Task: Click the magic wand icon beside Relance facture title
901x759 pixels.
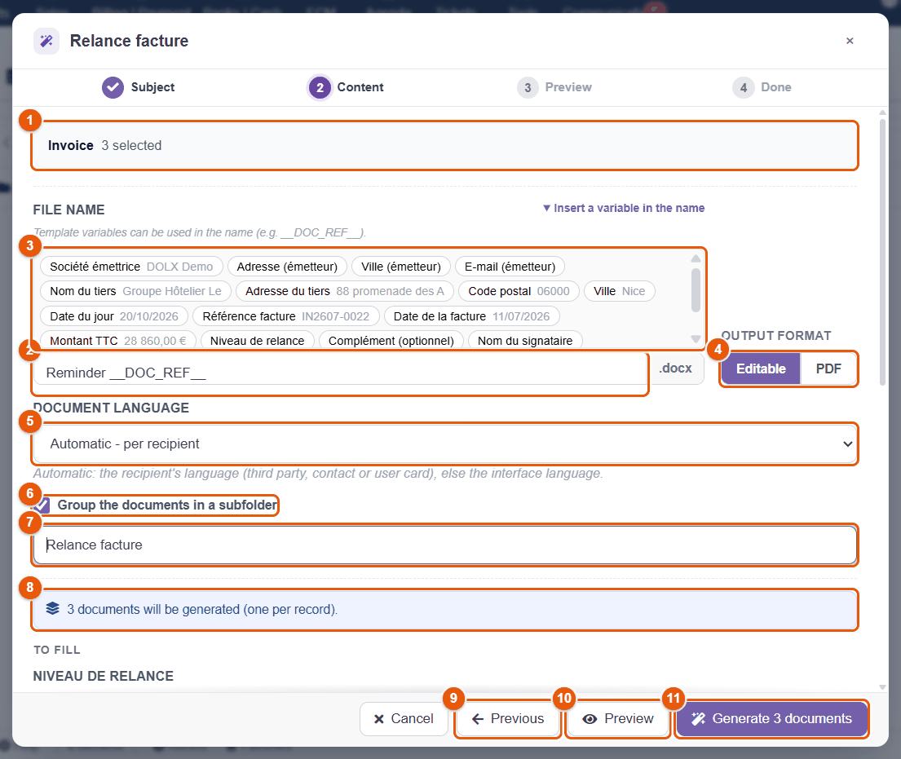Action: click(46, 41)
